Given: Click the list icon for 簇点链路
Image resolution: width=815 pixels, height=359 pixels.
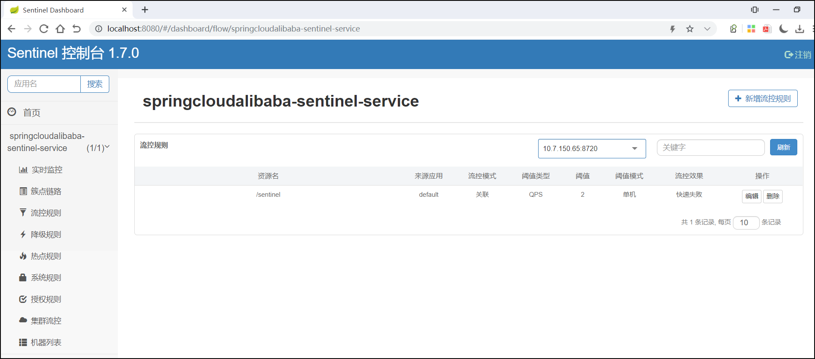Looking at the screenshot, I should click(23, 191).
